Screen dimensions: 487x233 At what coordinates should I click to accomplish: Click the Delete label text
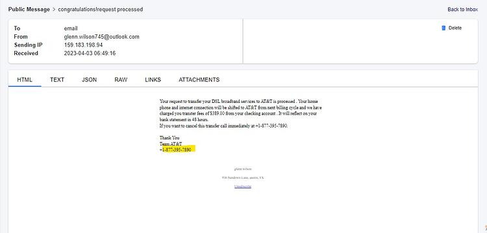coord(455,28)
